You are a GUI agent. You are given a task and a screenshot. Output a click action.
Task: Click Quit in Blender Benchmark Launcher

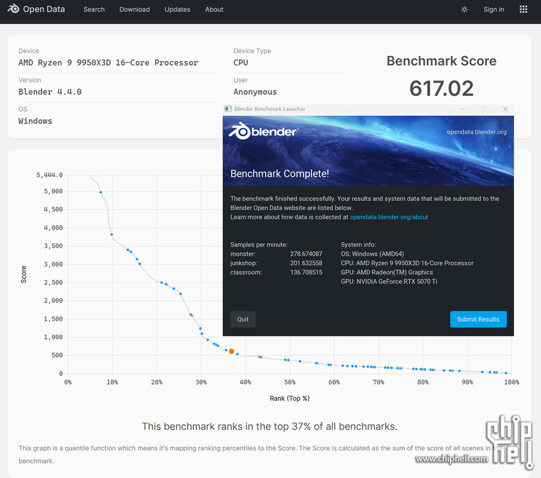pyautogui.click(x=243, y=319)
